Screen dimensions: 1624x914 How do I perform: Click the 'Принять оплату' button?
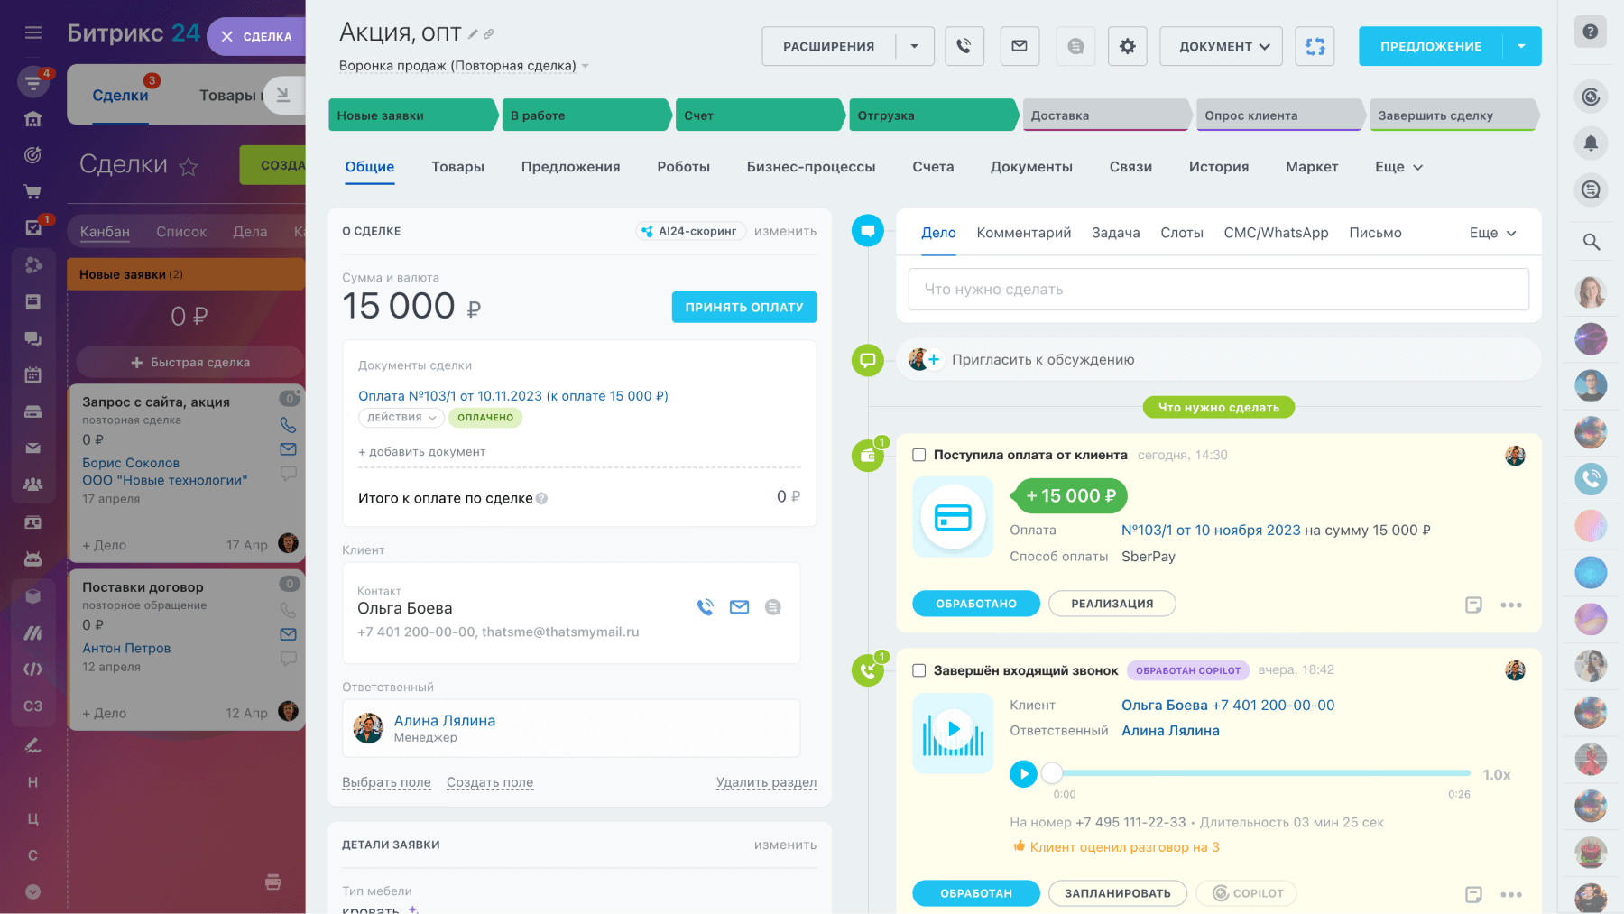pyautogui.click(x=743, y=307)
